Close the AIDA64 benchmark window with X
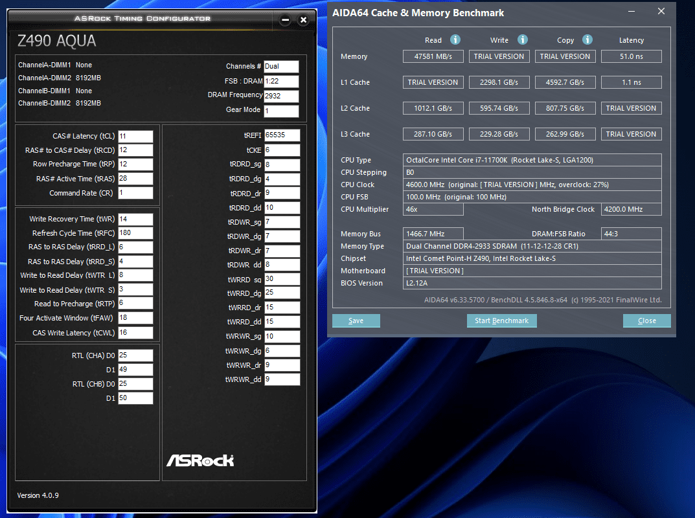 click(661, 11)
